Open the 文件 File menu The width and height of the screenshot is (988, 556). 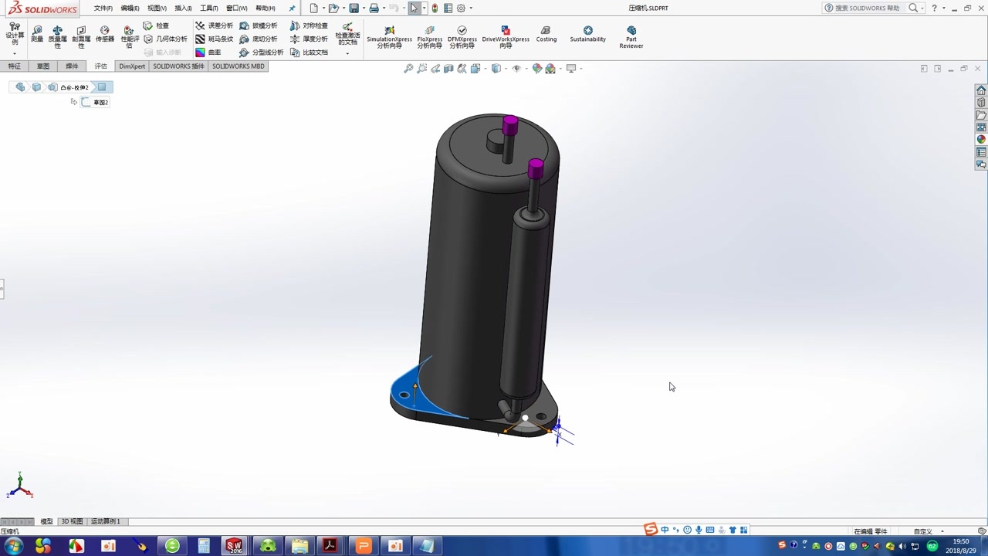pyautogui.click(x=103, y=8)
